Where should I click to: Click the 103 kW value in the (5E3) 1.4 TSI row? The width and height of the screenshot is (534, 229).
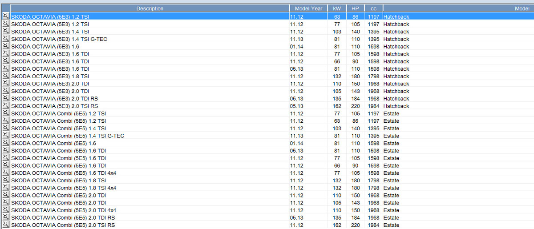click(x=337, y=32)
